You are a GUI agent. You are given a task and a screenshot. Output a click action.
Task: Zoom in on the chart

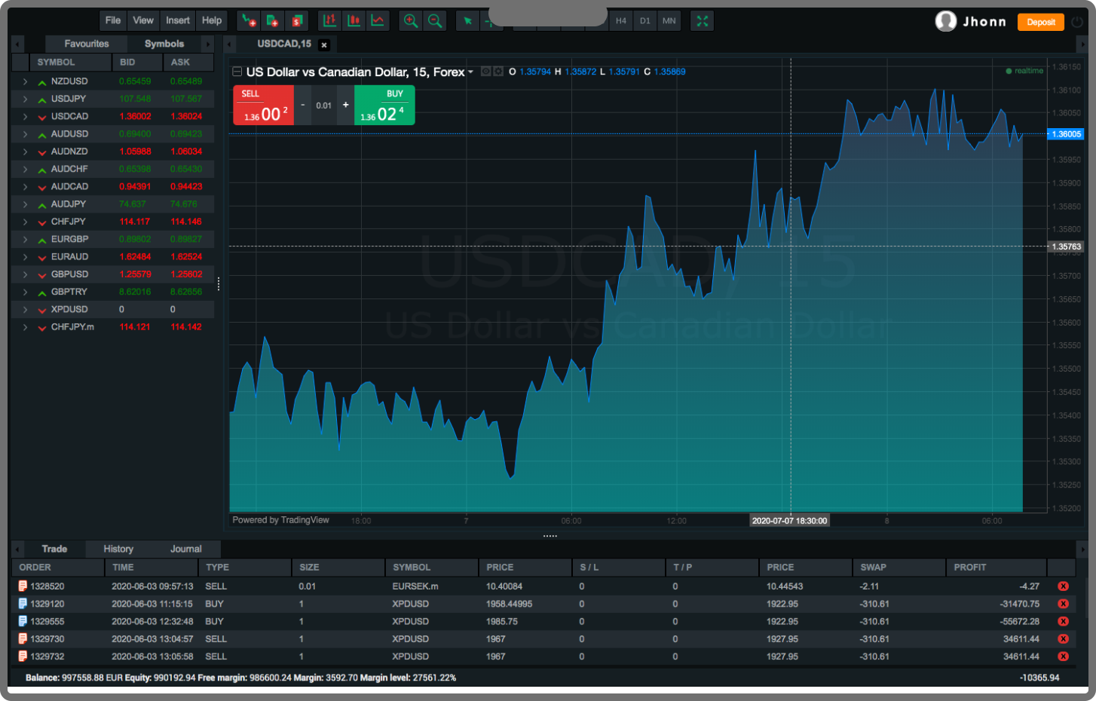point(411,21)
